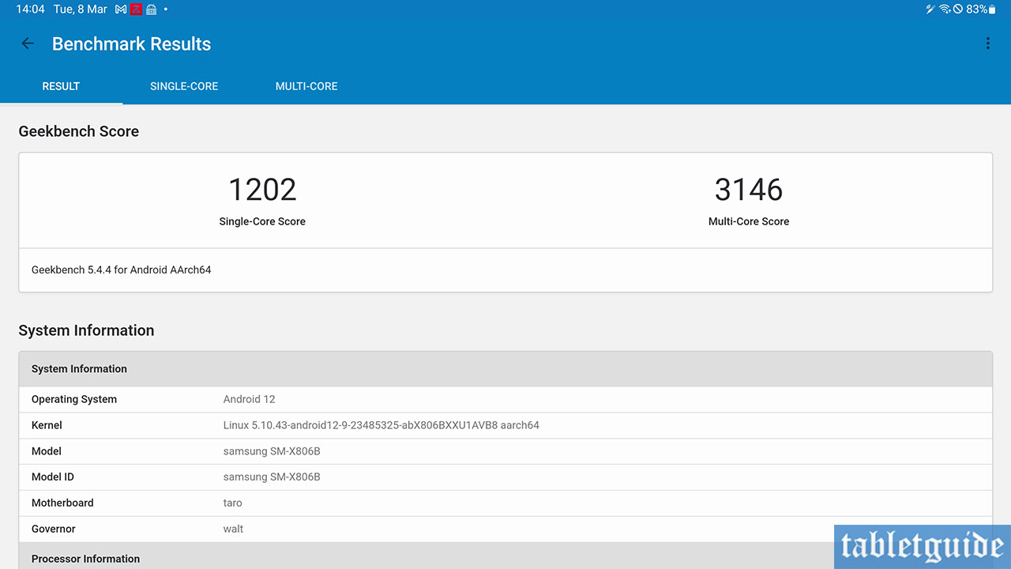Click samsung SM-X806B in Model row

coord(272,451)
